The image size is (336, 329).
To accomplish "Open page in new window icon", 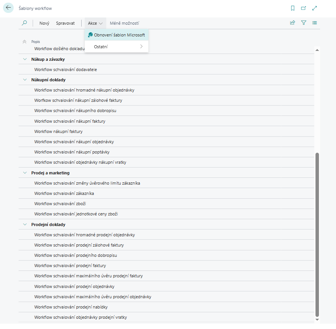I will point(303,8).
